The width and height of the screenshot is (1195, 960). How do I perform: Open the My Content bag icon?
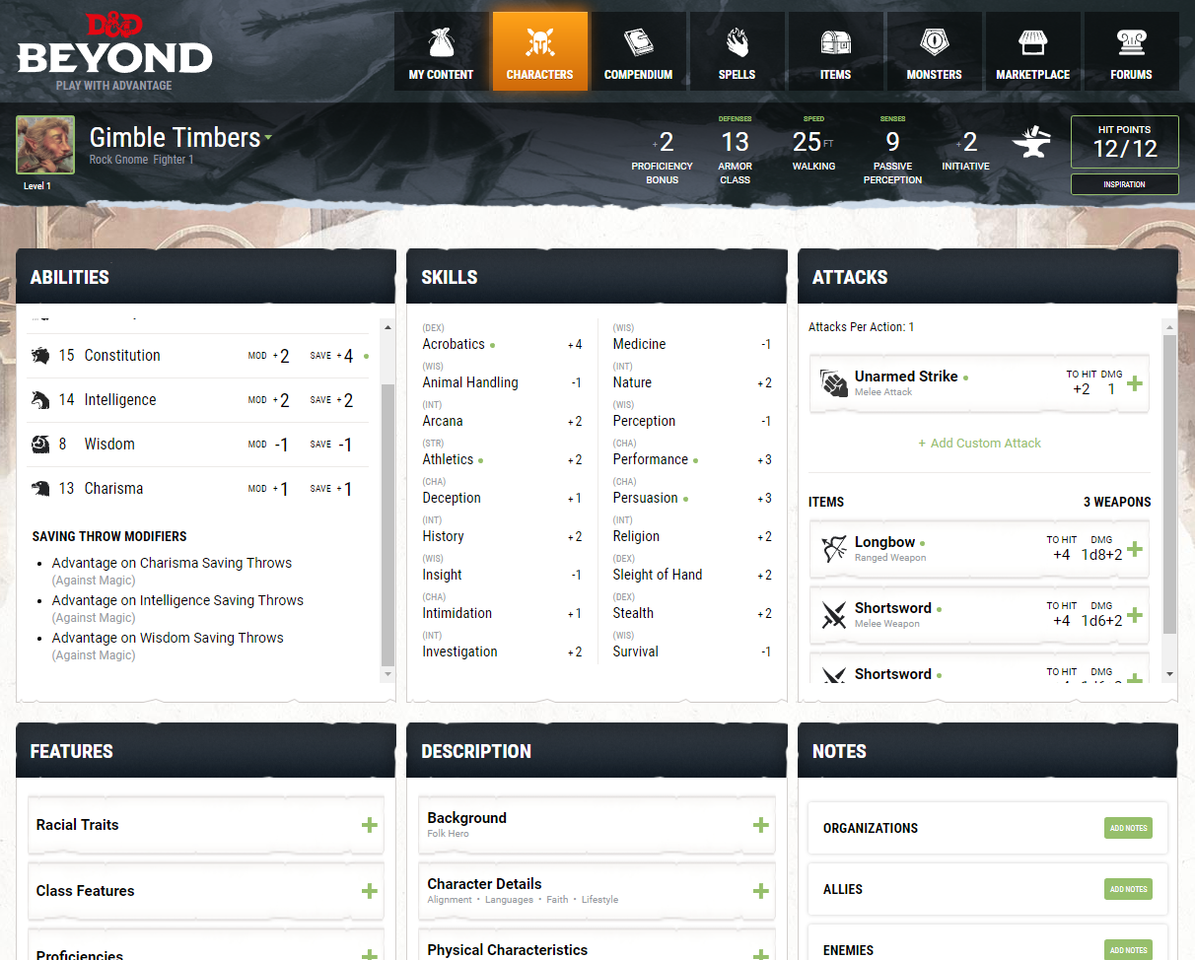click(x=441, y=42)
